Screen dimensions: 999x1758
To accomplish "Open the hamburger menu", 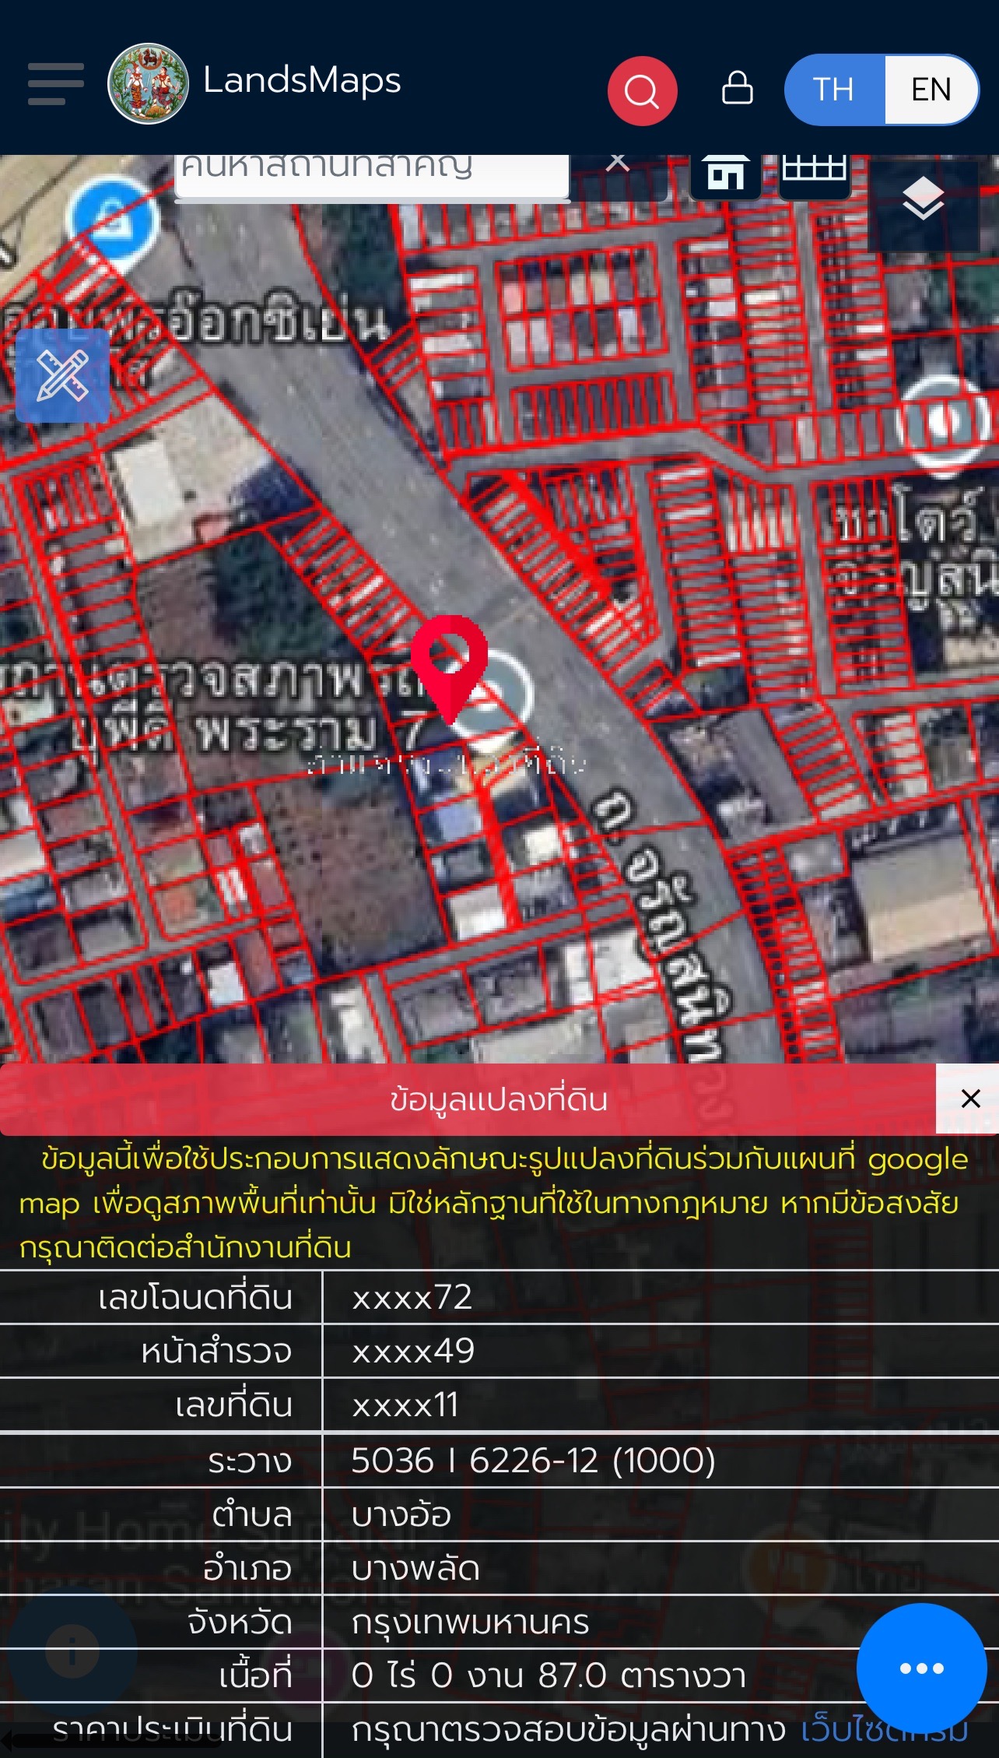I will pos(56,84).
